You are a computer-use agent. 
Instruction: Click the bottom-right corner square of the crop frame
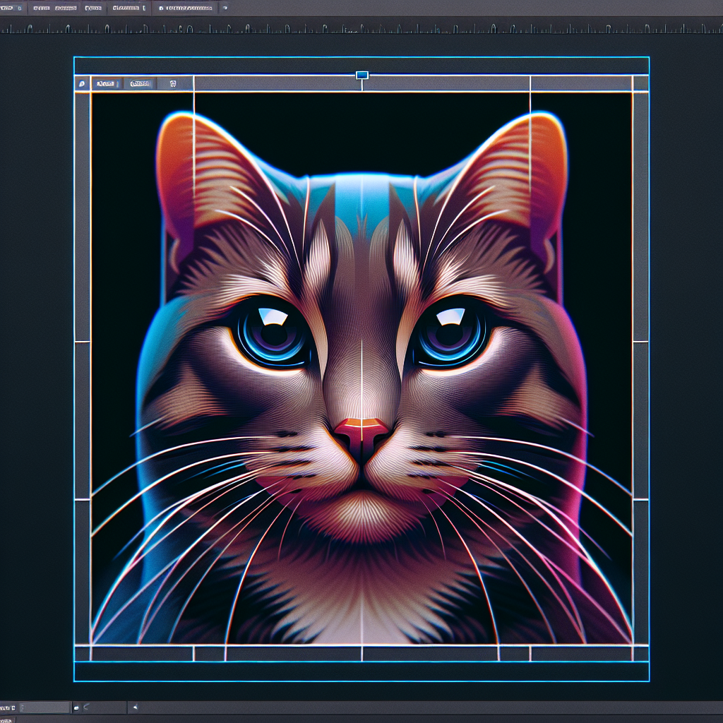coord(640,653)
